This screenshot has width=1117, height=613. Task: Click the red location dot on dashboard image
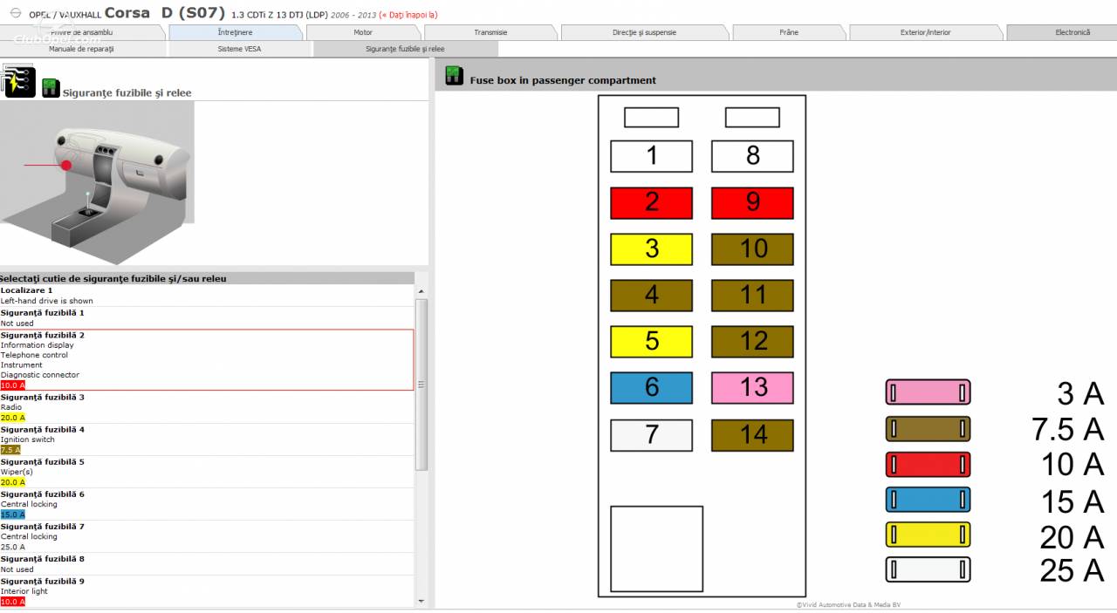[x=66, y=165]
